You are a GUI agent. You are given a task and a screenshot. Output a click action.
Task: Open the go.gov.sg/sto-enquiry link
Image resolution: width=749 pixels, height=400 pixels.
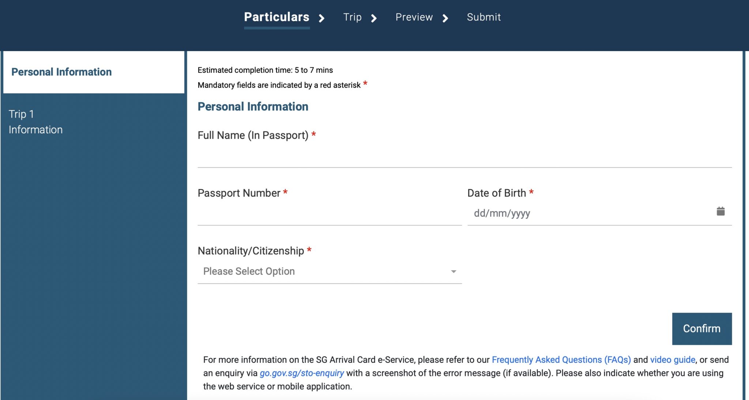(x=302, y=373)
